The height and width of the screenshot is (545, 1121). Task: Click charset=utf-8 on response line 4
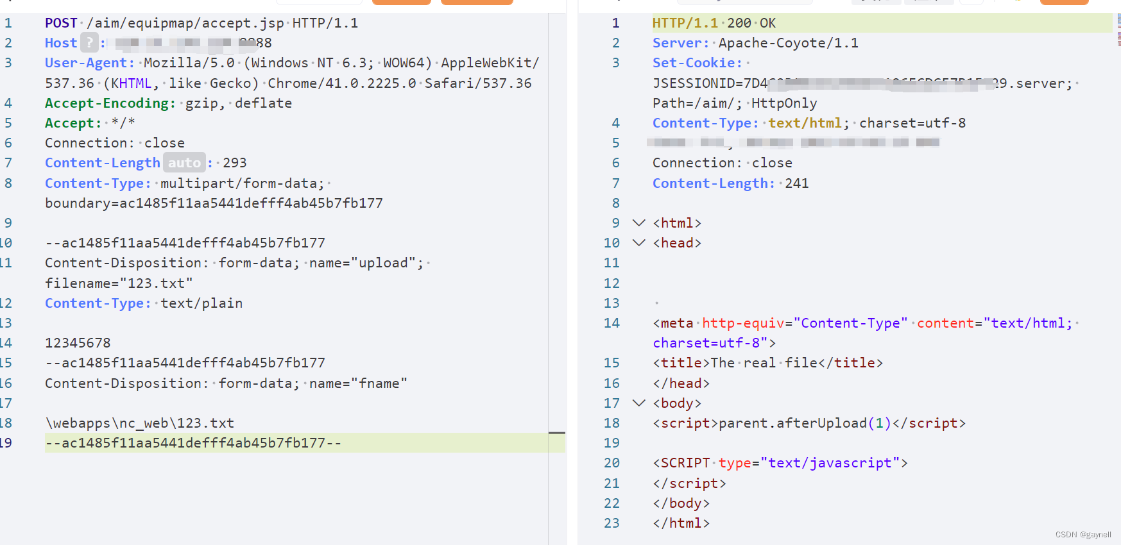[912, 123]
